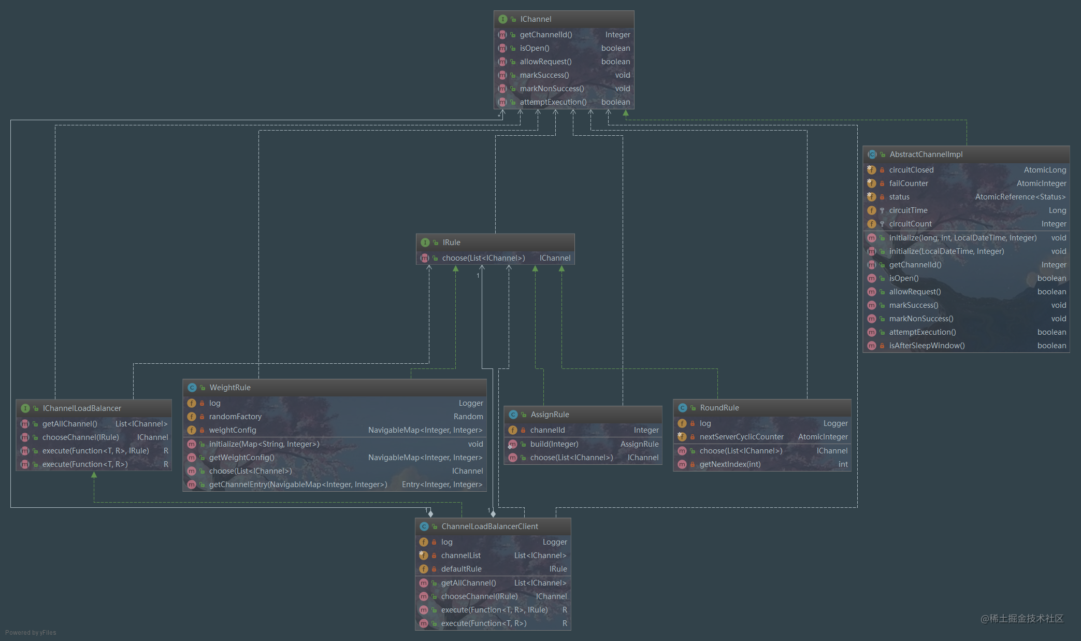Click the method icon beside markNonSuccess() in IChannel
The height and width of the screenshot is (641, 1081).
click(x=502, y=89)
